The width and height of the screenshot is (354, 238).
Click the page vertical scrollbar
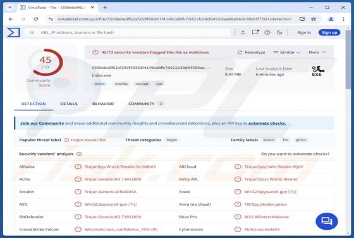348,131
